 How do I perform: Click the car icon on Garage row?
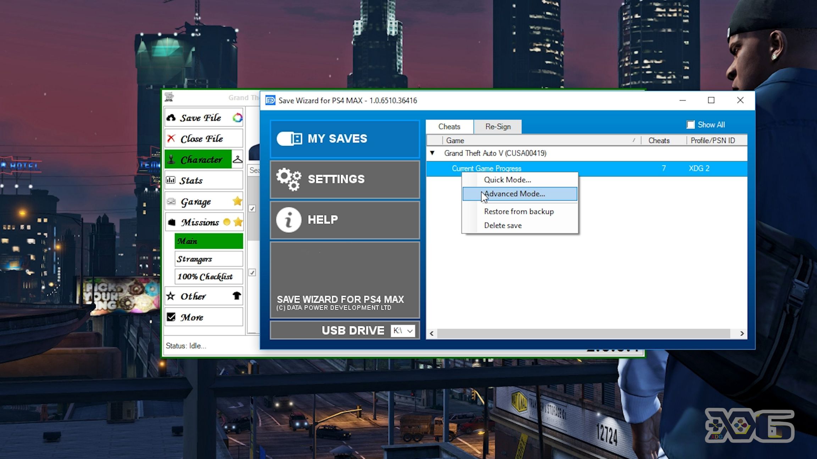pyautogui.click(x=171, y=201)
